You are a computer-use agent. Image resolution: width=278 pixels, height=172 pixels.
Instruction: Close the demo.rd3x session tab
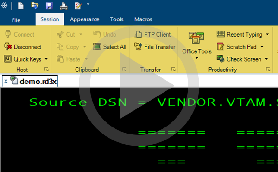(6, 81)
